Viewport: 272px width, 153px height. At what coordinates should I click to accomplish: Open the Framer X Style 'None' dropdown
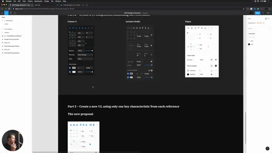[x=85, y=59]
